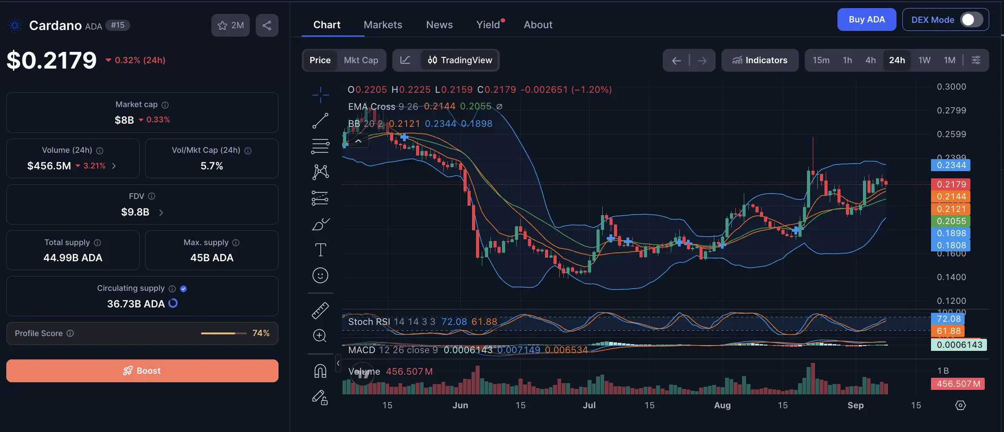
Task: Go back with left arrow on chart
Action: pos(677,60)
